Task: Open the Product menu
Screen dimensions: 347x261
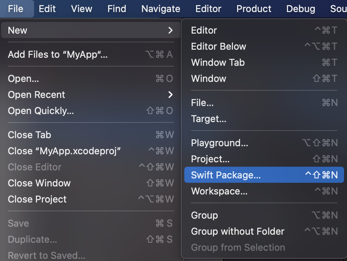Action: point(254,8)
